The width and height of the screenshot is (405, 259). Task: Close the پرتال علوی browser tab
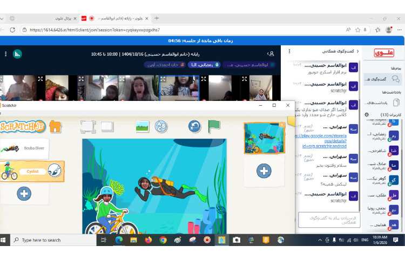coord(75,18)
